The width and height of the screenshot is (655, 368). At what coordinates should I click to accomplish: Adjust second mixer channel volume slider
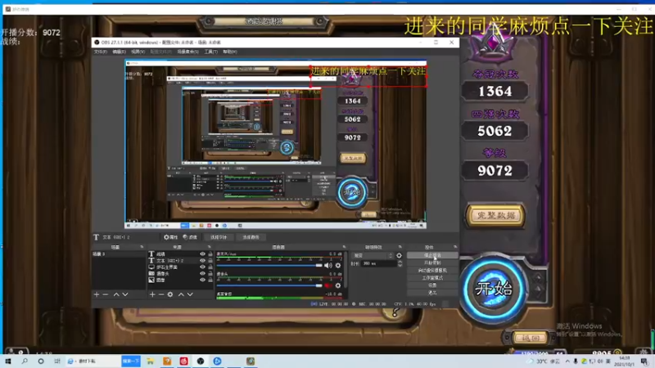(269, 285)
